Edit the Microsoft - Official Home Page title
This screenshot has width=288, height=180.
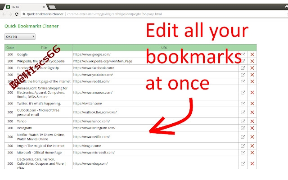[44, 153]
